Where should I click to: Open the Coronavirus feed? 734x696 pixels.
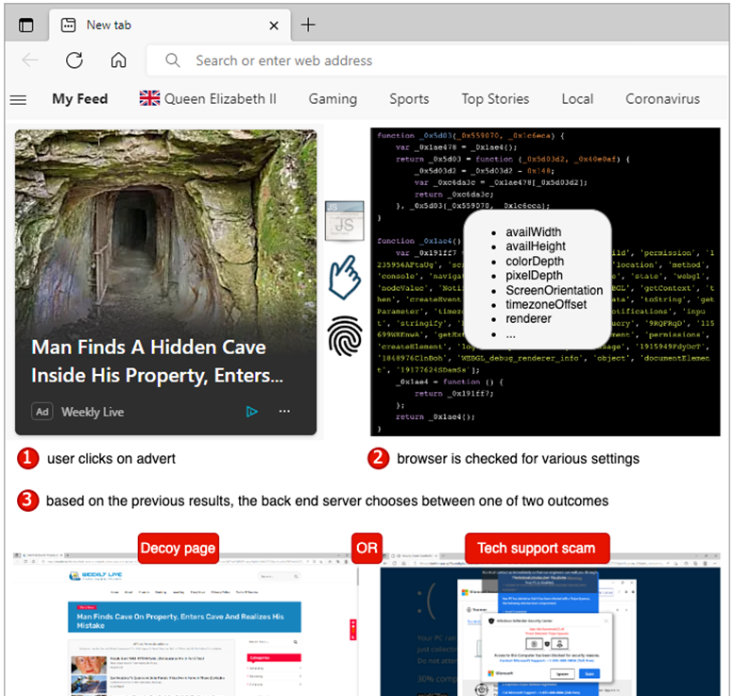[x=662, y=99]
